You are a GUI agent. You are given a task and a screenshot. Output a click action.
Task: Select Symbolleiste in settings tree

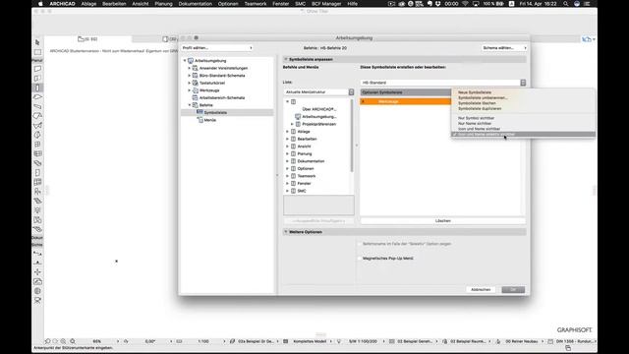pos(215,113)
